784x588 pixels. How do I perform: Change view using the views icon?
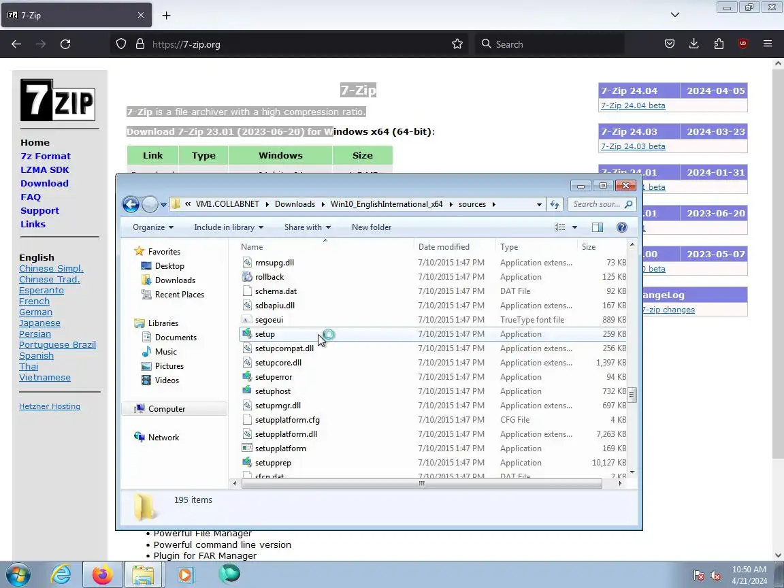(560, 227)
